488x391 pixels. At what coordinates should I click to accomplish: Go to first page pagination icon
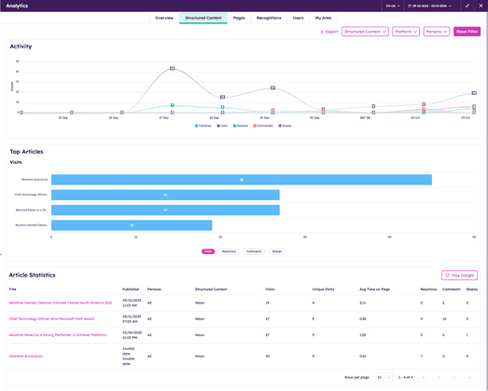click(424, 378)
